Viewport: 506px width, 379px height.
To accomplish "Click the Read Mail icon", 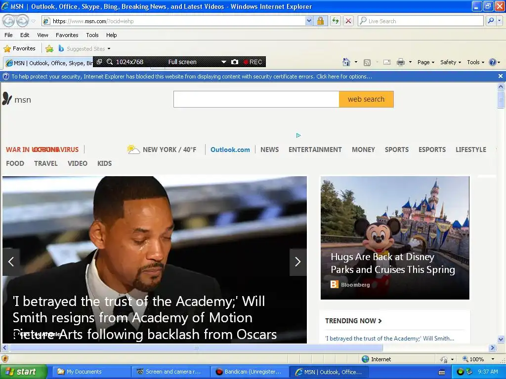I will (386, 62).
